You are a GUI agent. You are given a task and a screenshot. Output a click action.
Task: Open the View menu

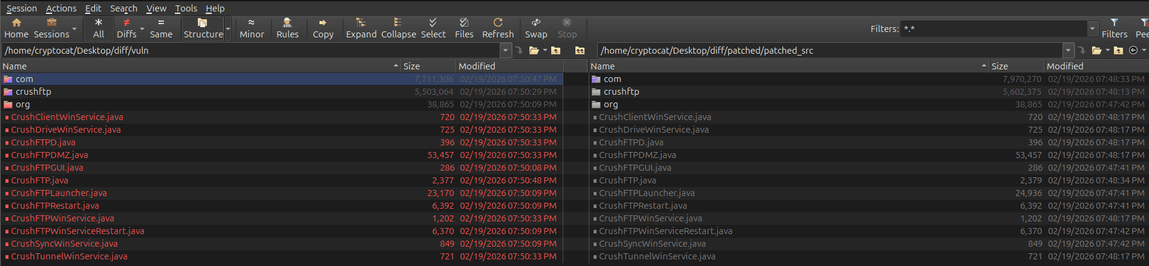point(156,8)
